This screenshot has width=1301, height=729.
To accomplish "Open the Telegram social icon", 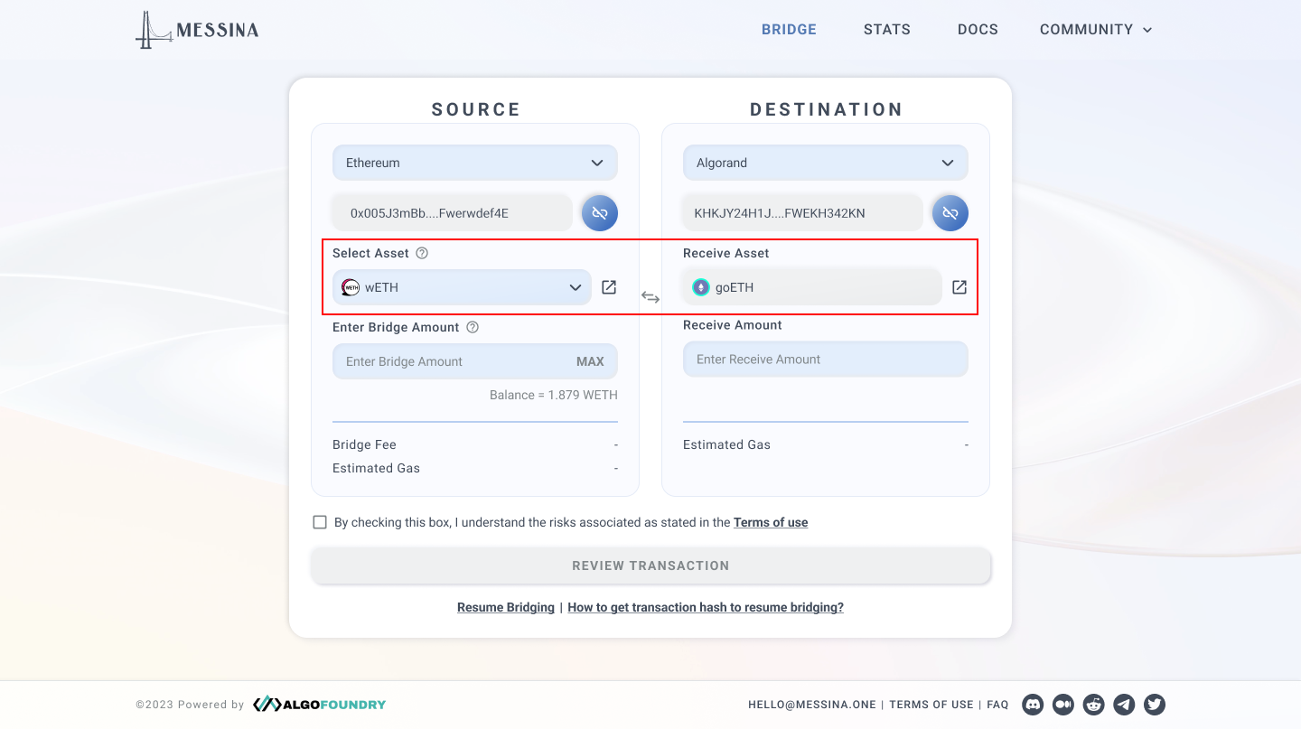I will pyautogui.click(x=1124, y=705).
